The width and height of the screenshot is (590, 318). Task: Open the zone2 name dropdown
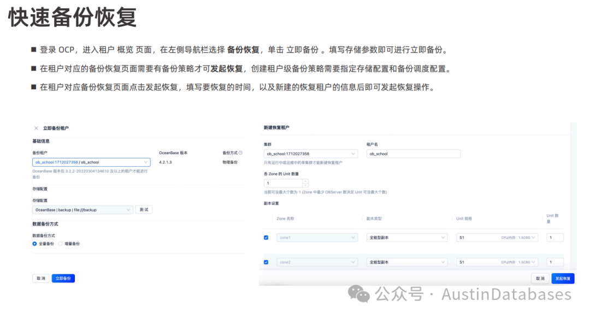point(317,262)
